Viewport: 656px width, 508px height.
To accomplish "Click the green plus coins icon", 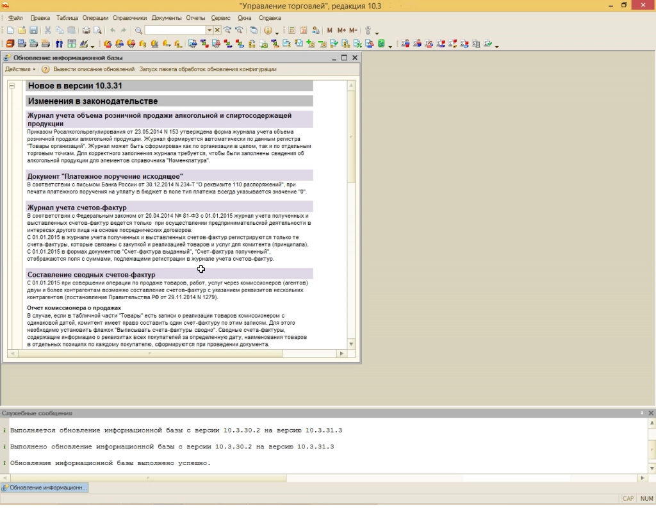I will click(310, 44).
